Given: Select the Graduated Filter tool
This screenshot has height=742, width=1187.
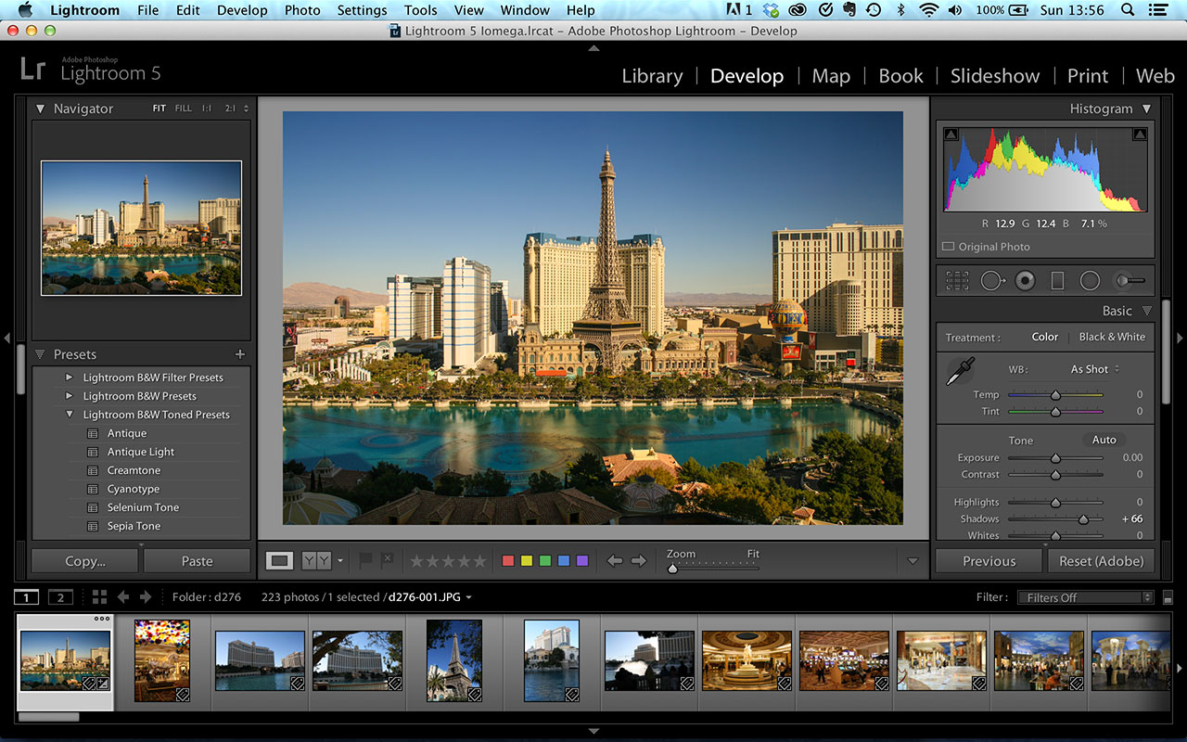Looking at the screenshot, I should (1057, 280).
